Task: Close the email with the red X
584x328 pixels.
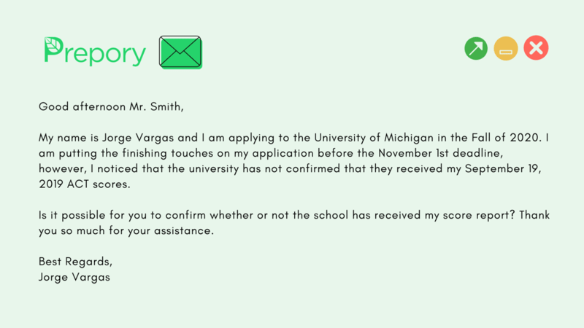Action: [536, 49]
